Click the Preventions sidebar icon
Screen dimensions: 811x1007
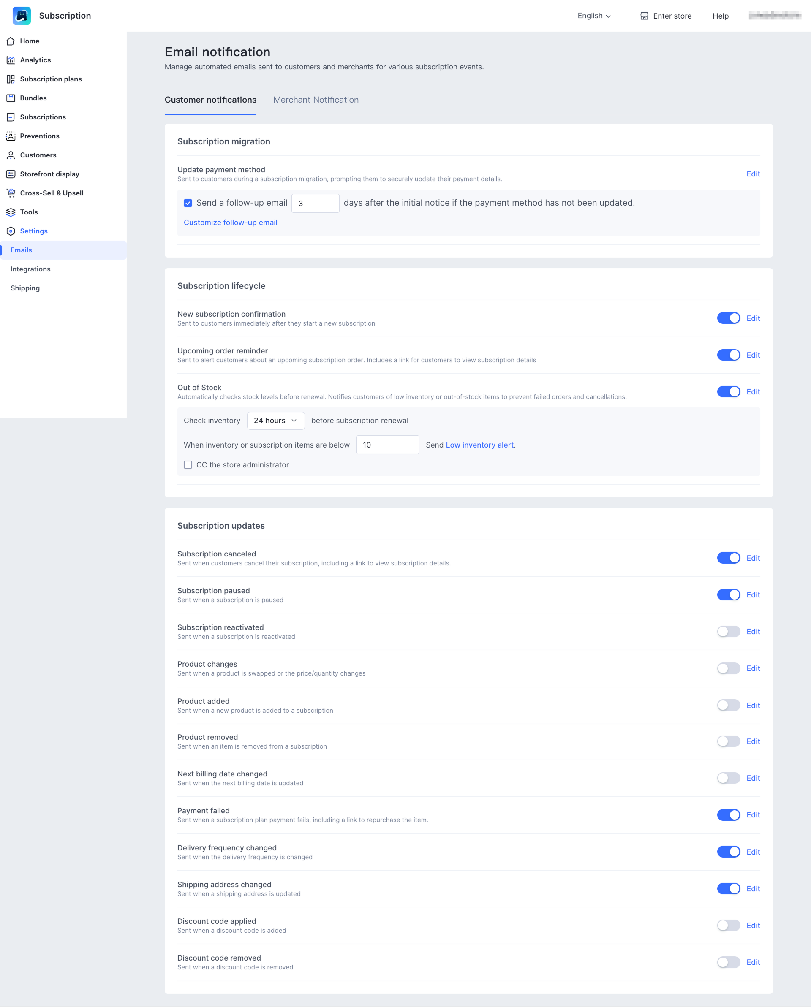tap(11, 136)
